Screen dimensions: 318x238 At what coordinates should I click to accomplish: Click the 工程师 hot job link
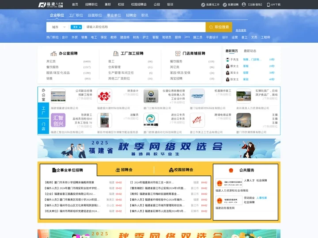pyautogui.click(x=265, y=37)
